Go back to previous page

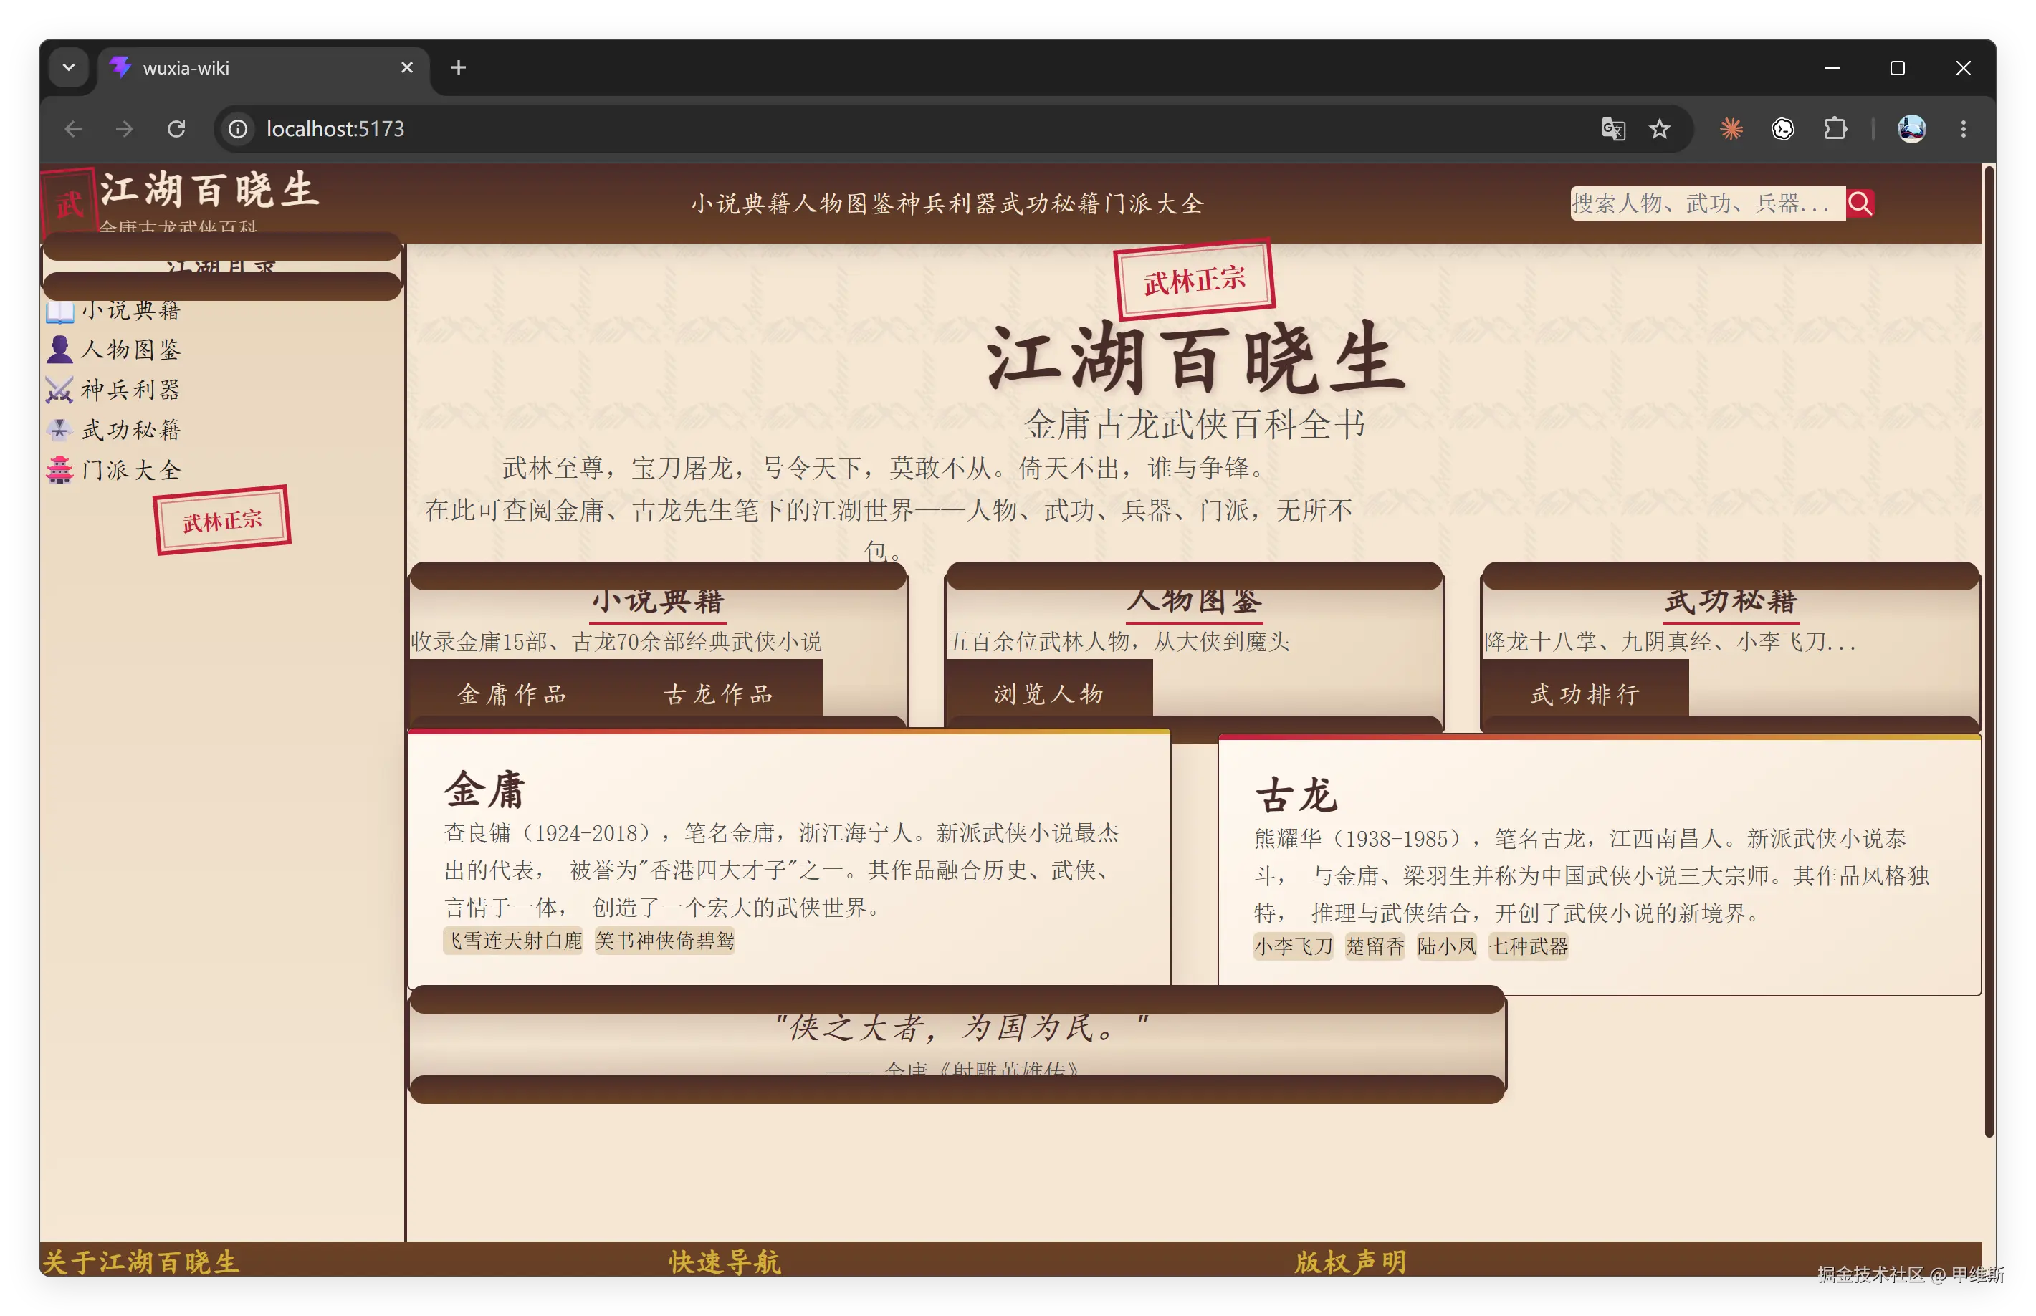point(74,129)
